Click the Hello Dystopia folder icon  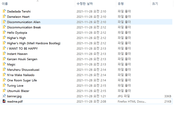(x=4, y=32)
